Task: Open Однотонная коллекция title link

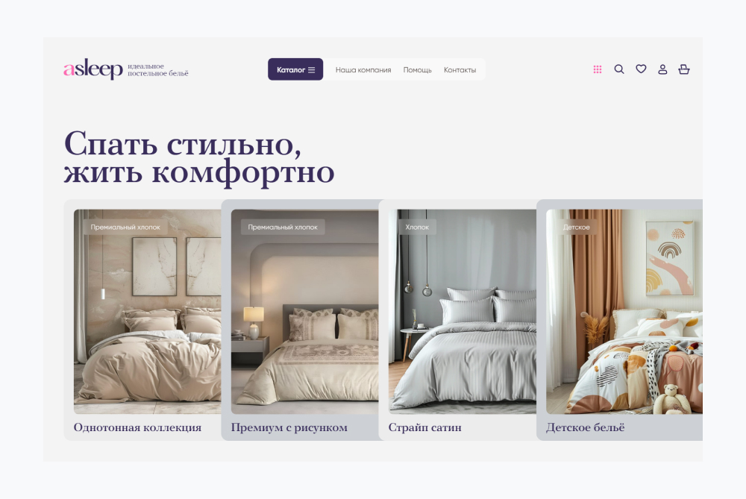Action: click(137, 427)
